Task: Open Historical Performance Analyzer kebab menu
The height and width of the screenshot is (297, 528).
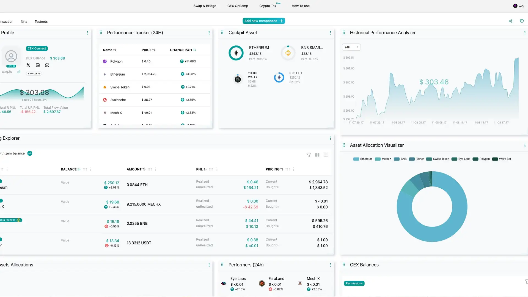Action: tap(525, 33)
